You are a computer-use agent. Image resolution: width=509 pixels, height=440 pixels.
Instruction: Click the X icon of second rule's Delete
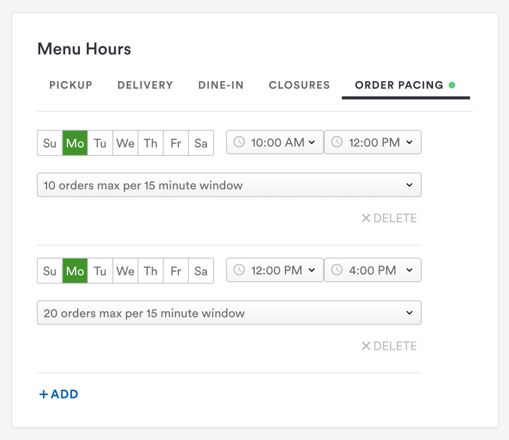click(x=366, y=346)
